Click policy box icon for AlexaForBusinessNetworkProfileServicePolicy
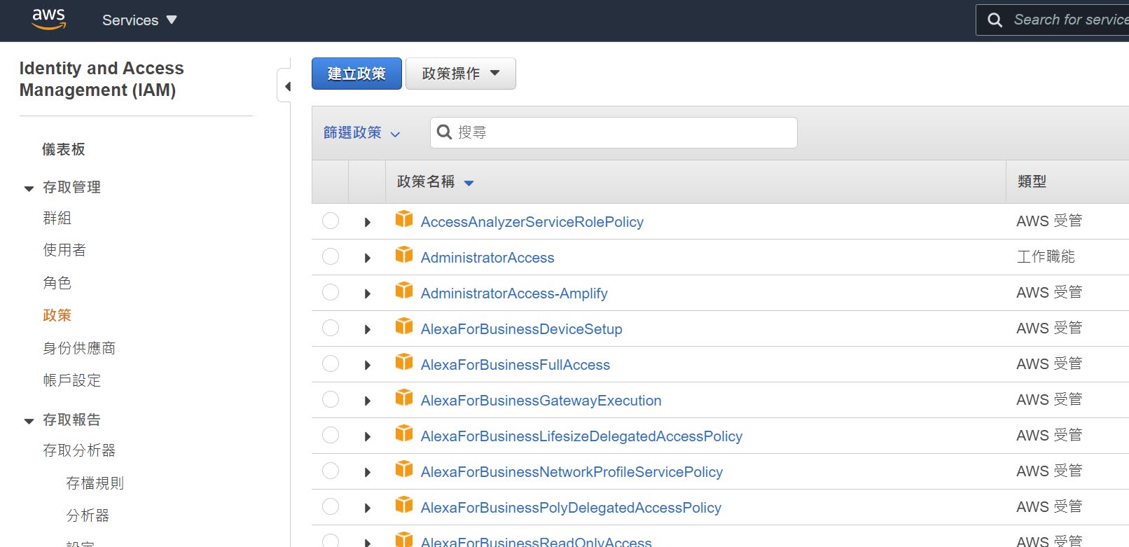Viewport: 1129px width, 547px height. coord(404,469)
